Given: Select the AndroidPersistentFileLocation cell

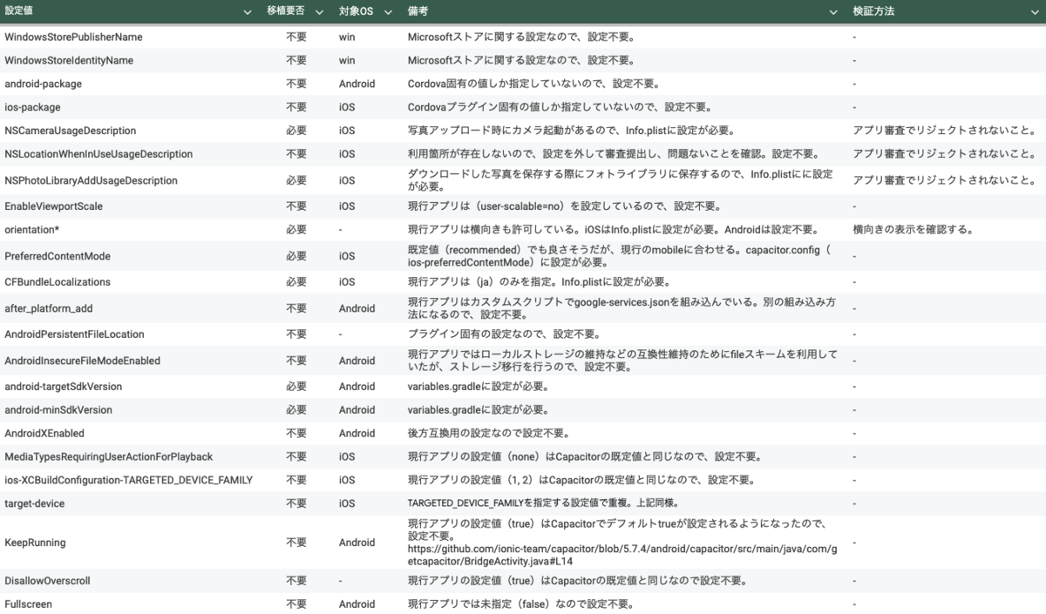Looking at the screenshot, I should click(74, 334).
